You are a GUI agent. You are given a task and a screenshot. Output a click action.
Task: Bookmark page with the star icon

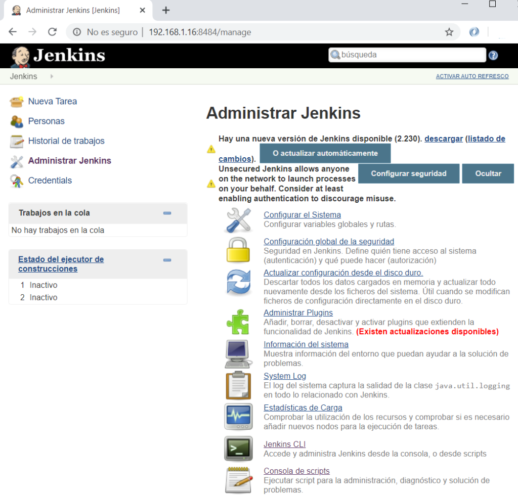coord(449,32)
